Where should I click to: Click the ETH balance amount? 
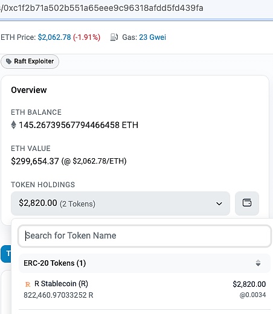tap(79, 125)
